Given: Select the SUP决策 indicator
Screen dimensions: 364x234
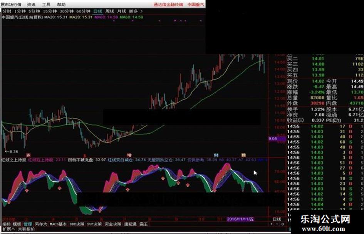Looking at the screenshot, I should 94,224.
